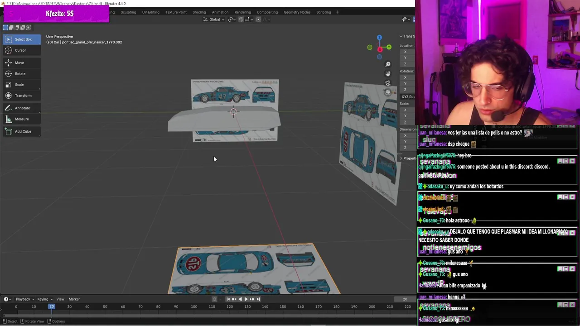Click the frame 20 playhead marker
The width and height of the screenshot is (580, 326).
point(52,307)
